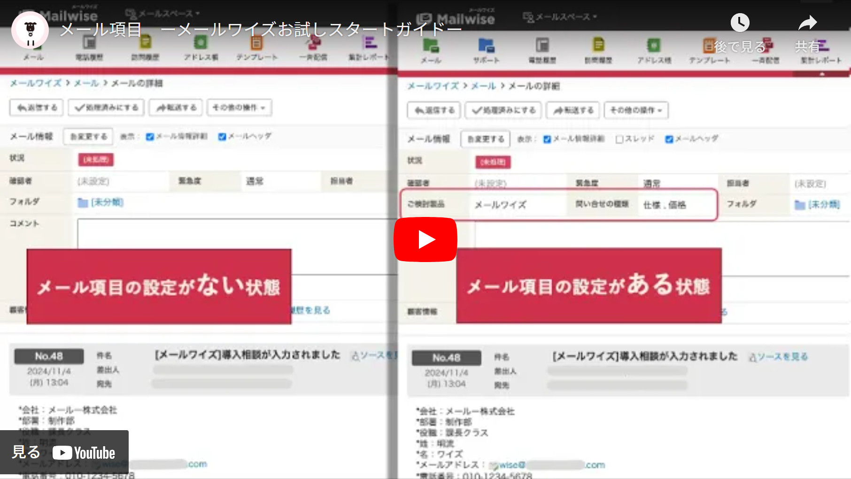Click 転送する button in left panel
This screenshot has height=479, width=851.
(x=176, y=108)
